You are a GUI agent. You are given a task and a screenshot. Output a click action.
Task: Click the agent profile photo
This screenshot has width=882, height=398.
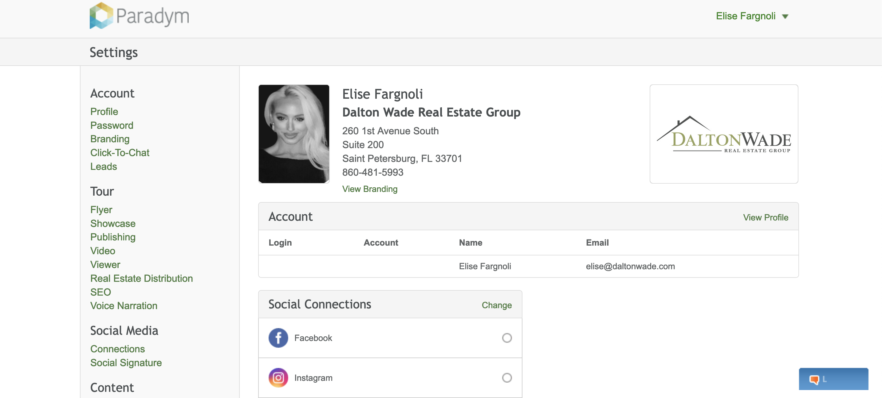(294, 134)
